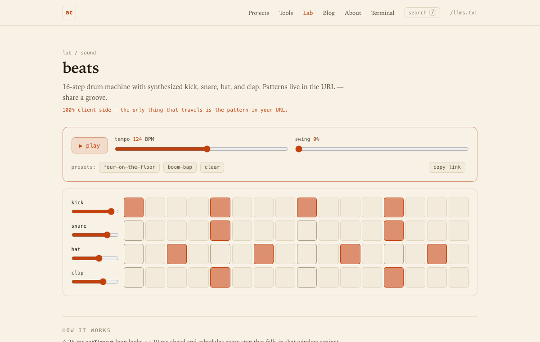Screen dimensions: 540x342
Task: Disable clap step 13
Action: click(x=394, y=277)
